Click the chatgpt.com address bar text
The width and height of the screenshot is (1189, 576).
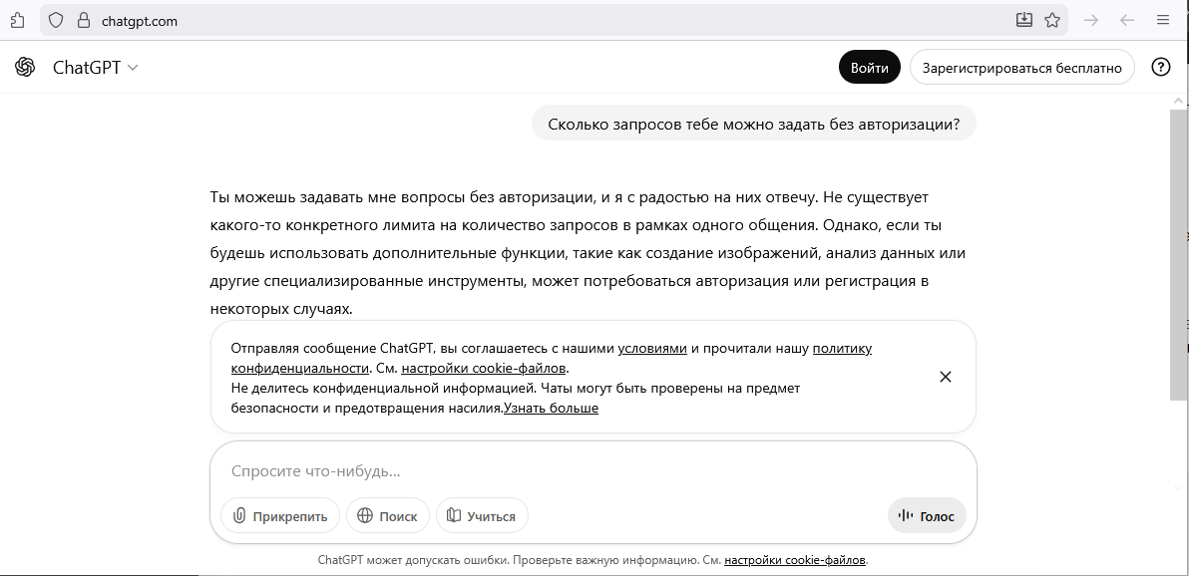tap(140, 21)
